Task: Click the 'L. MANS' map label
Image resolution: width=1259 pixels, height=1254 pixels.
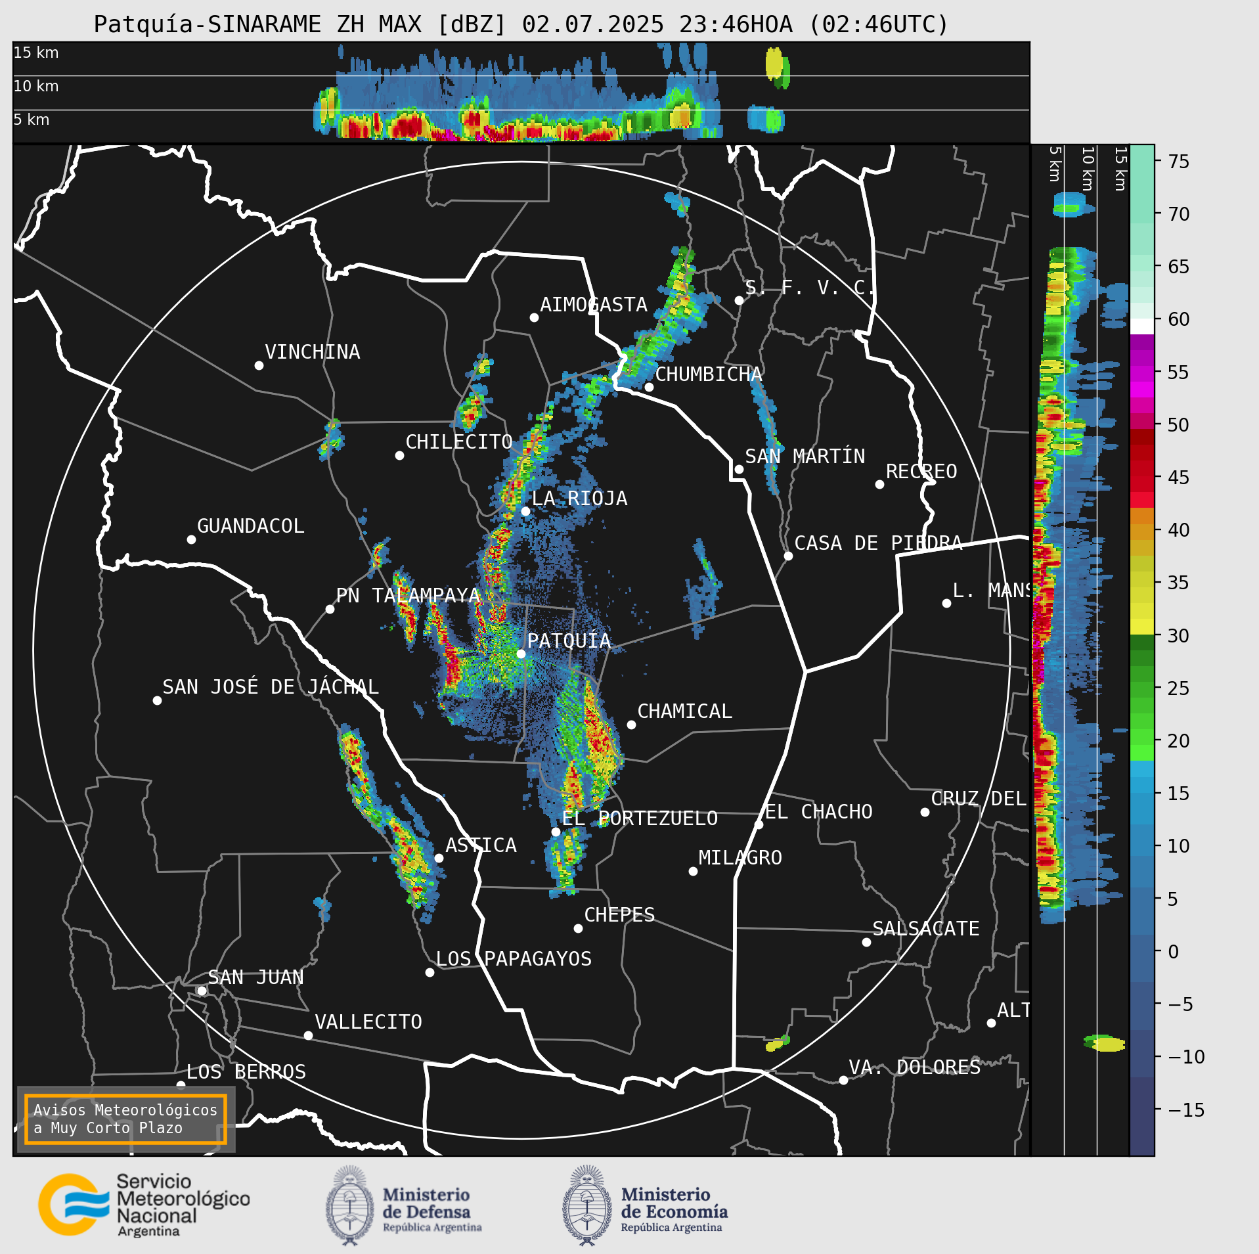Action: tap(992, 591)
